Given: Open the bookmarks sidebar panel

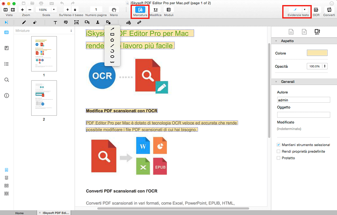Looking at the screenshot, I should point(6,48).
